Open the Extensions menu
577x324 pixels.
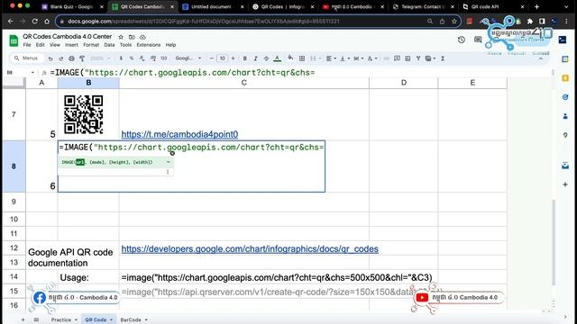click(x=148, y=45)
